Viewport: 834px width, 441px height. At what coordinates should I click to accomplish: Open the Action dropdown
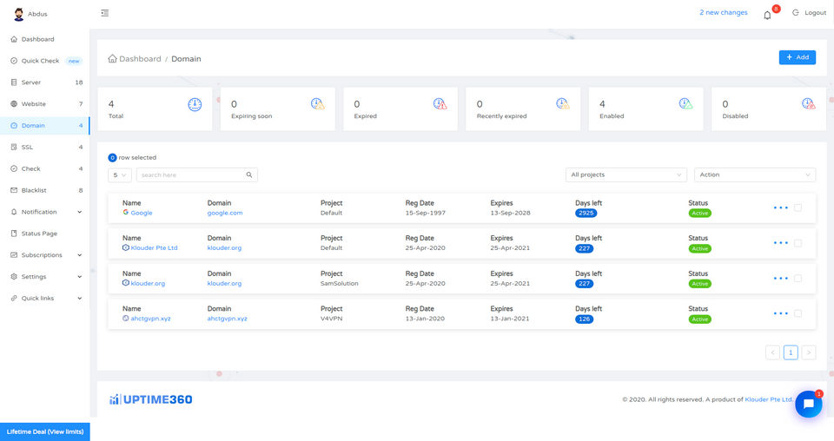tap(755, 174)
